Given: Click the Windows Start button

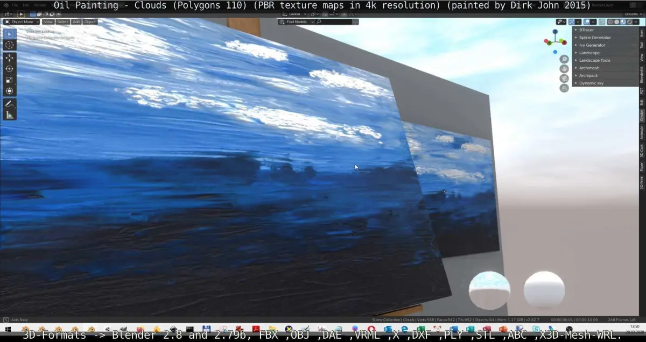Looking at the screenshot, I should 8,329.
